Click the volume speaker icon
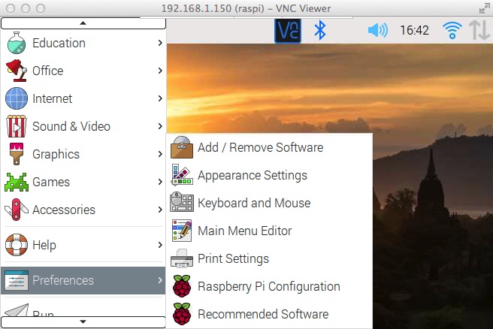 coord(377,31)
